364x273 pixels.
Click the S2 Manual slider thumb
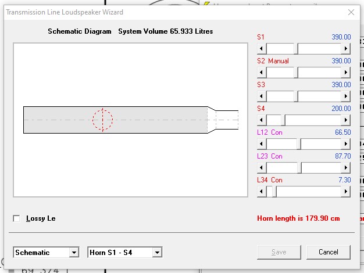click(296, 73)
